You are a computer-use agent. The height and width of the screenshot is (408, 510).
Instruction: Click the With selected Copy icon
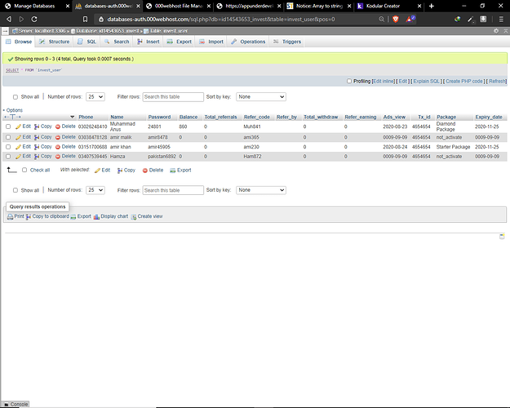(120, 171)
